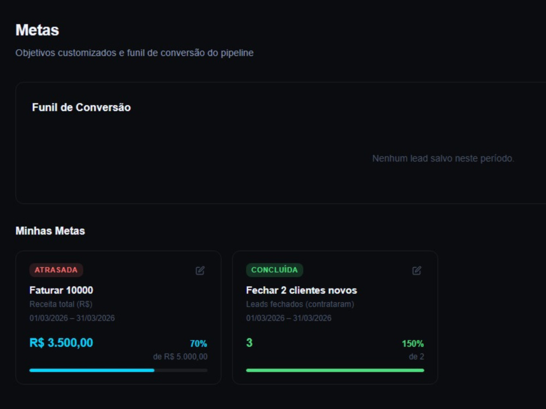
Task: Click the date range under Receita total
Action: [72, 318]
